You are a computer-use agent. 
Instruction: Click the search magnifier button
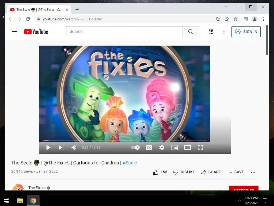point(191,32)
